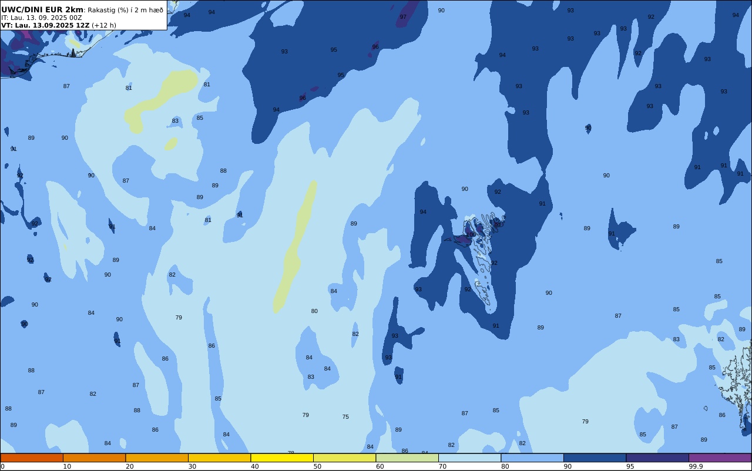Click the humidity value "75" on the map

[345, 417]
